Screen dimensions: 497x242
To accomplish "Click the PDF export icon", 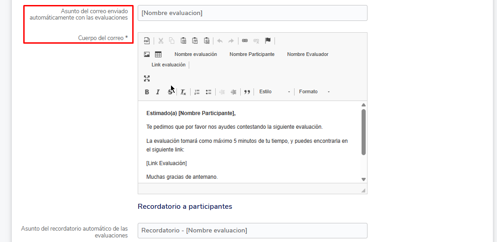I will [147, 41].
